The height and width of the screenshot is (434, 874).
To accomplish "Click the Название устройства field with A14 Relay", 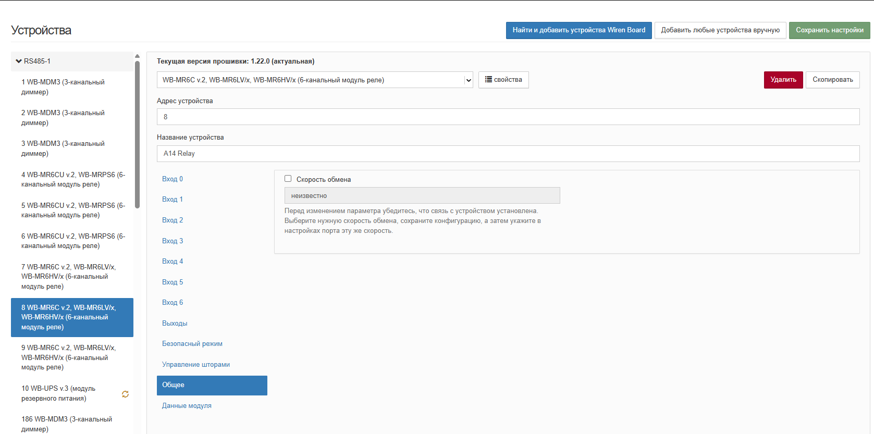I will point(508,154).
